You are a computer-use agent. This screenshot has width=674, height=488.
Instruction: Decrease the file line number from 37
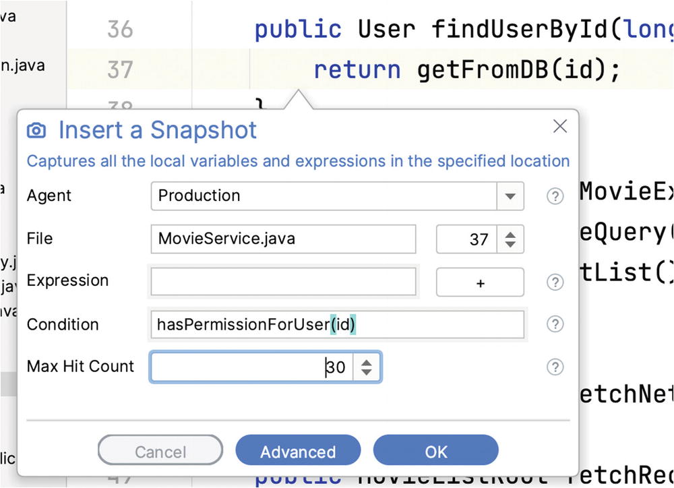pyautogui.click(x=510, y=245)
